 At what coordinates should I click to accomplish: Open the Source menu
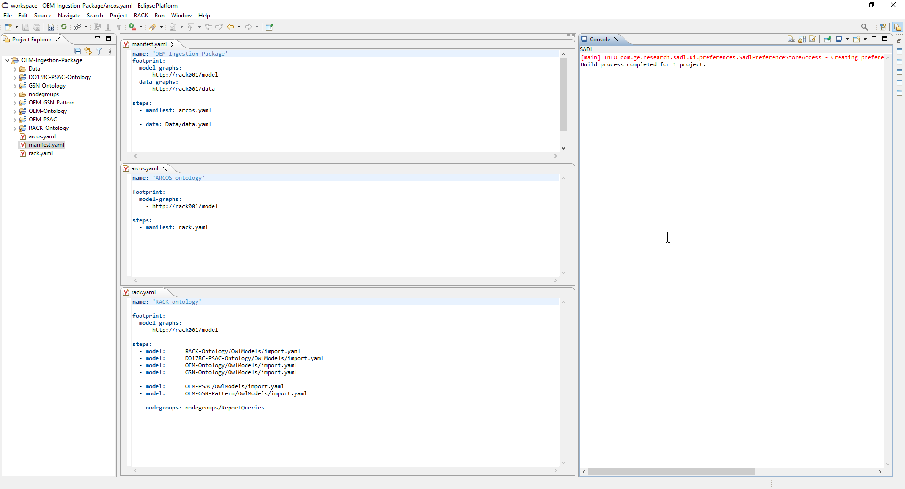(x=43, y=16)
